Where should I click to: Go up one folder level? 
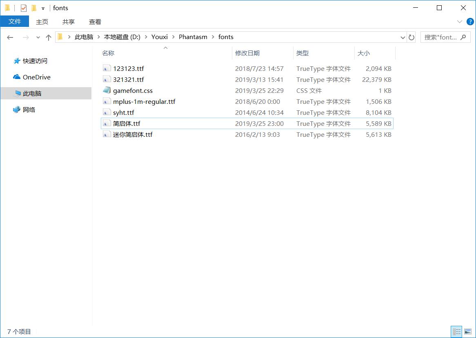point(49,37)
